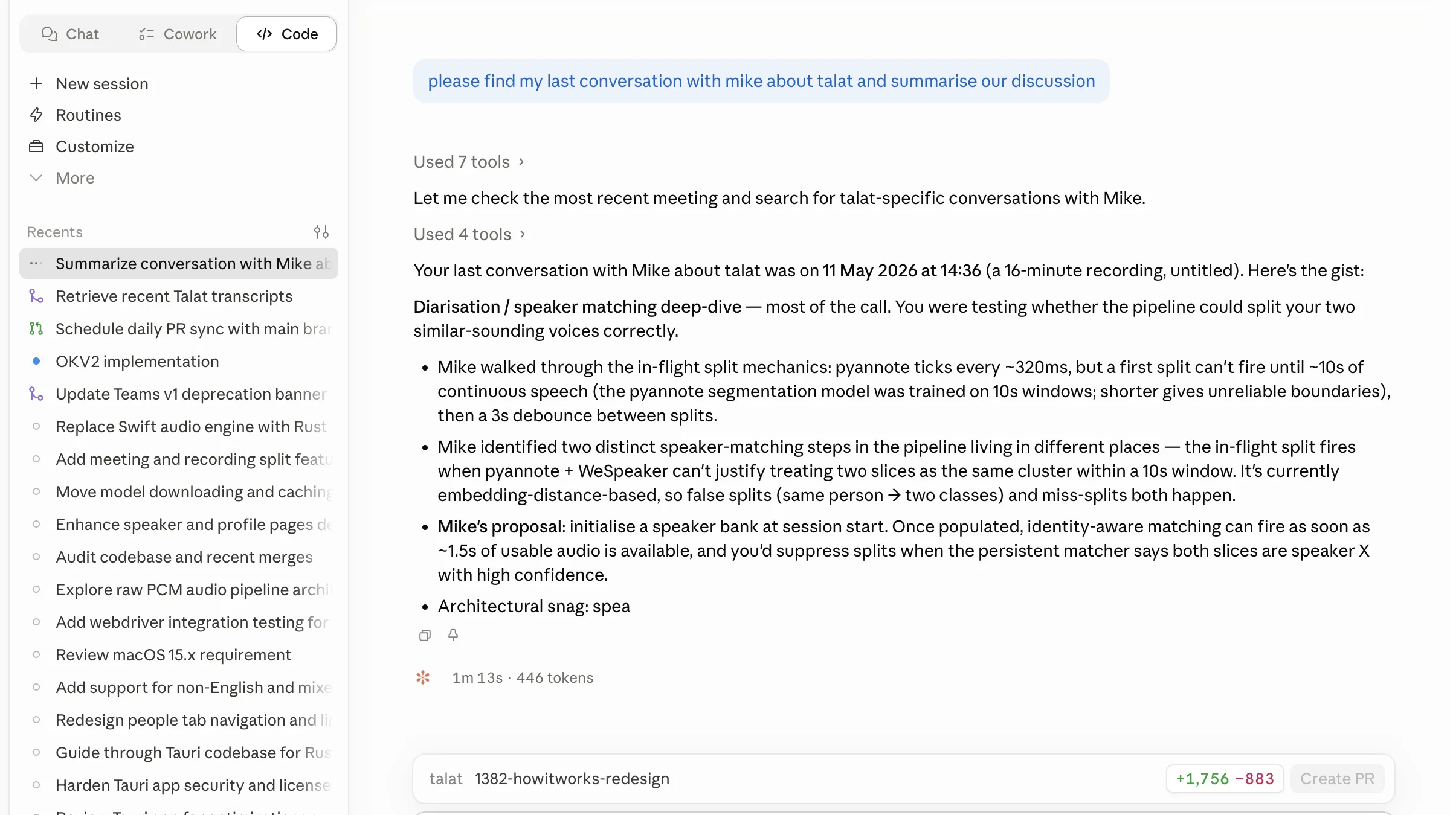
Task: Open the options dots on Summarize conversation session
Action: coord(36,263)
